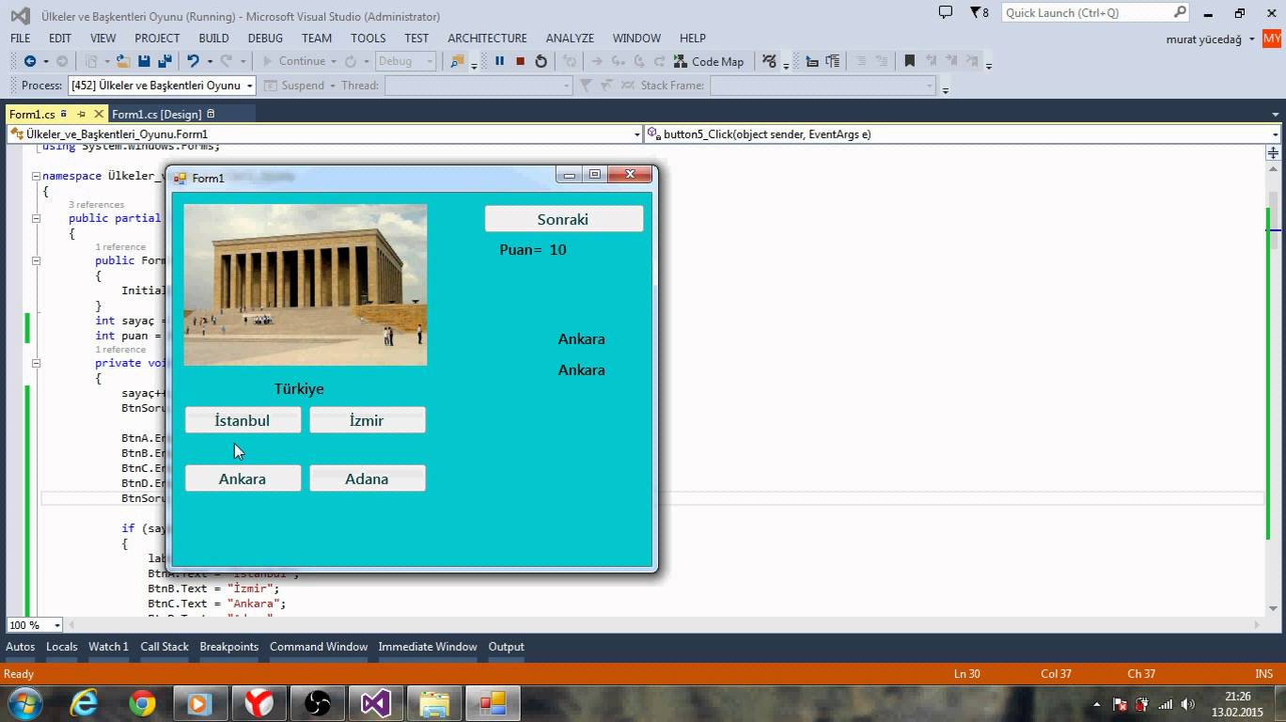Open the Autos window tab
The width and height of the screenshot is (1286, 722).
pos(20,647)
